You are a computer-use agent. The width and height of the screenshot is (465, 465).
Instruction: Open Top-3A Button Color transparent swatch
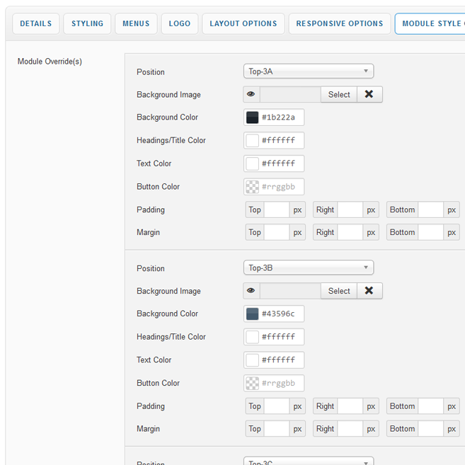(x=253, y=187)
